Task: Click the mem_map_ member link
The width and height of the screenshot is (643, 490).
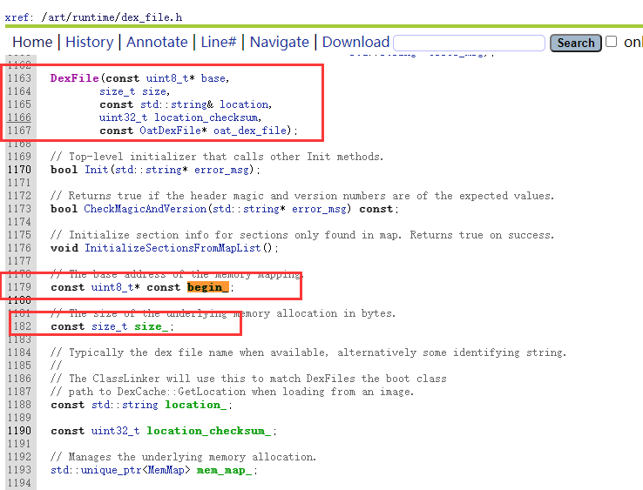Action: 224,470
